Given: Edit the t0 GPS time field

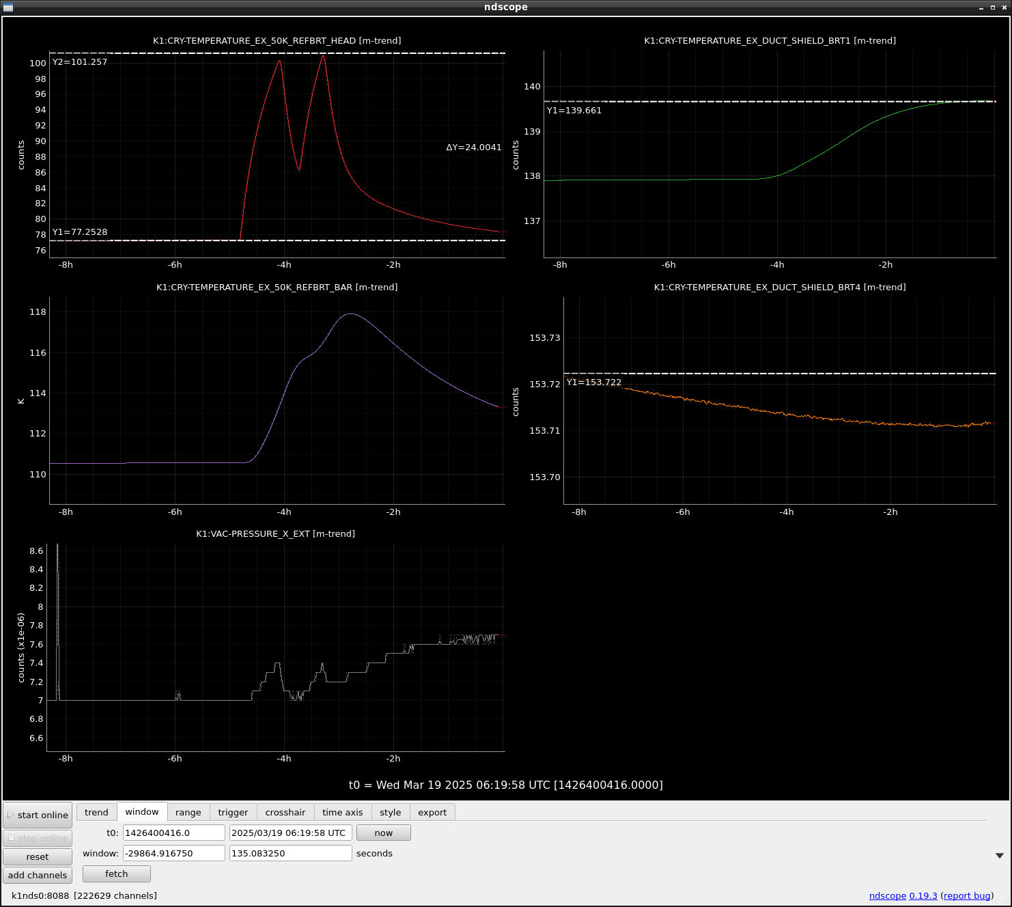Looking at the screenshot, I should click(174, 833).
